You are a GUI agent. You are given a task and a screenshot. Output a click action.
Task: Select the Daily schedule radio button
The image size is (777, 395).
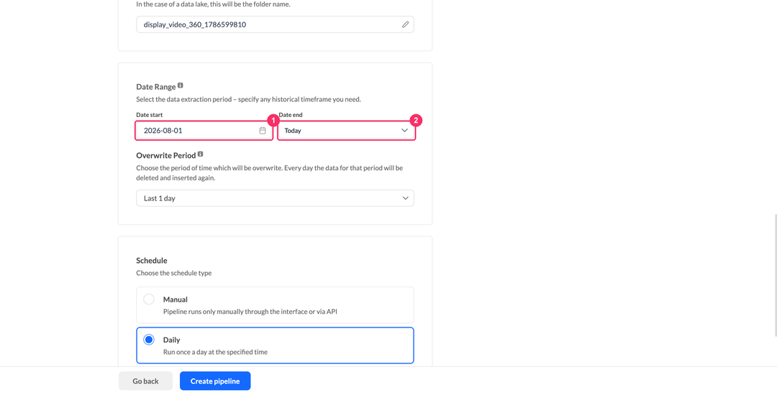(149, 340)
